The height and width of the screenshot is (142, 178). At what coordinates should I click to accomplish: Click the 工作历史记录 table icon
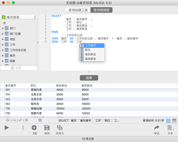(7, 50)
